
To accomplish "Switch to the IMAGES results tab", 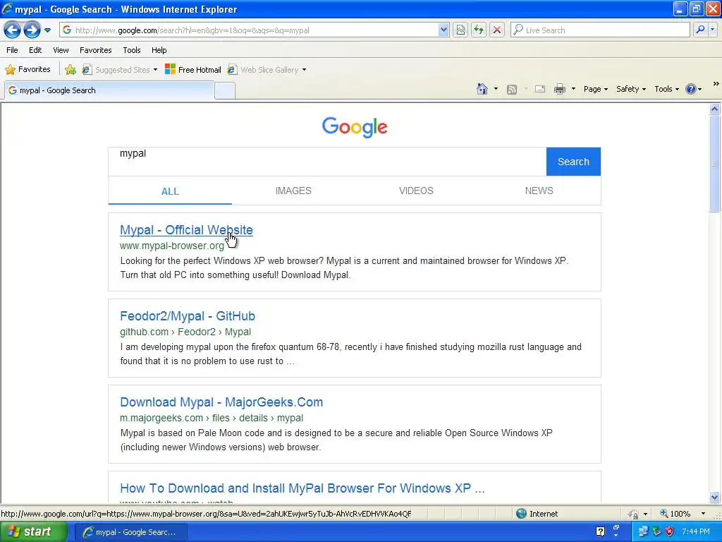I will 293,191.
